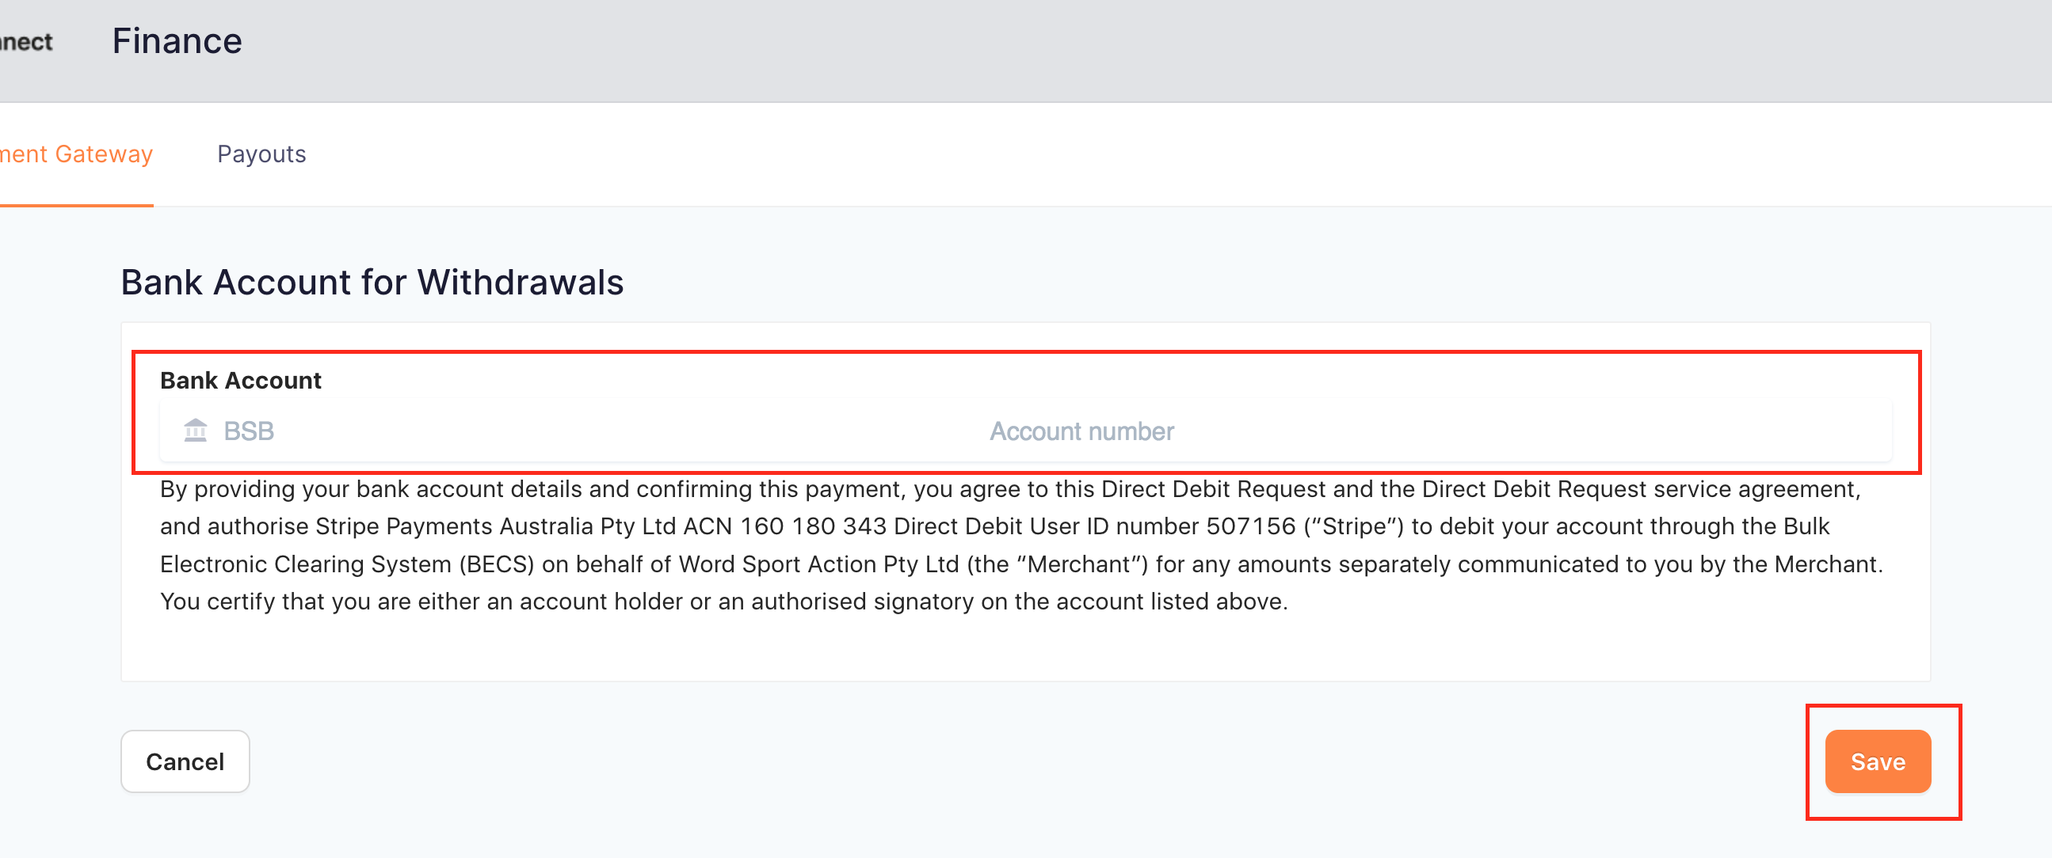
Task: Open the Payouts tab
Action: pos(261,154)
